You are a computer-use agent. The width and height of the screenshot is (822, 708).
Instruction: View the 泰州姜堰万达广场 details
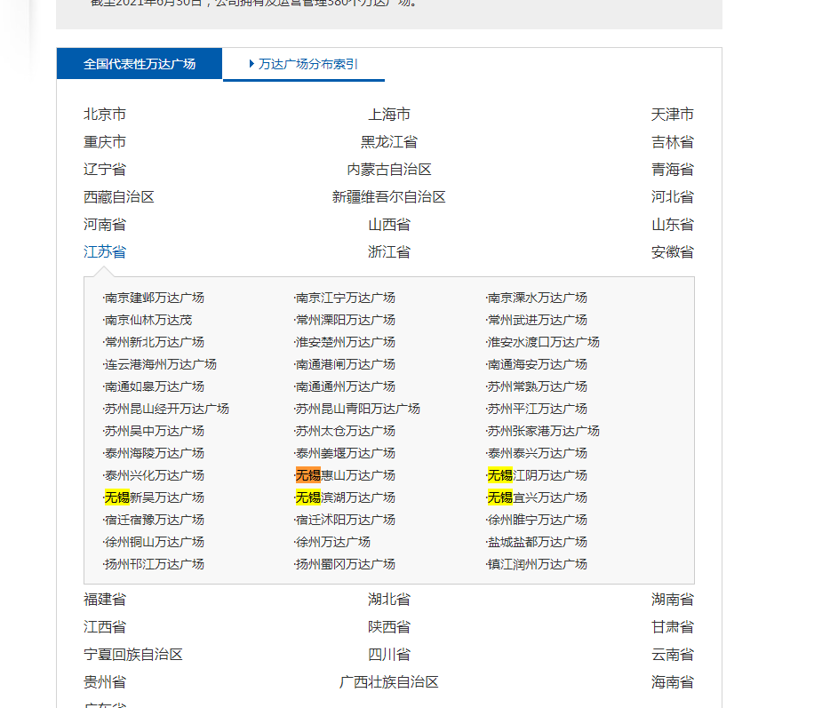[x=345, y=453]
